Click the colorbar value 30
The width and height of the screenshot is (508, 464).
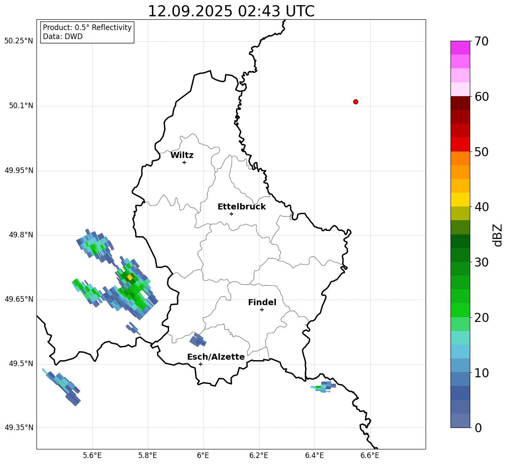[x=482, y=262]
